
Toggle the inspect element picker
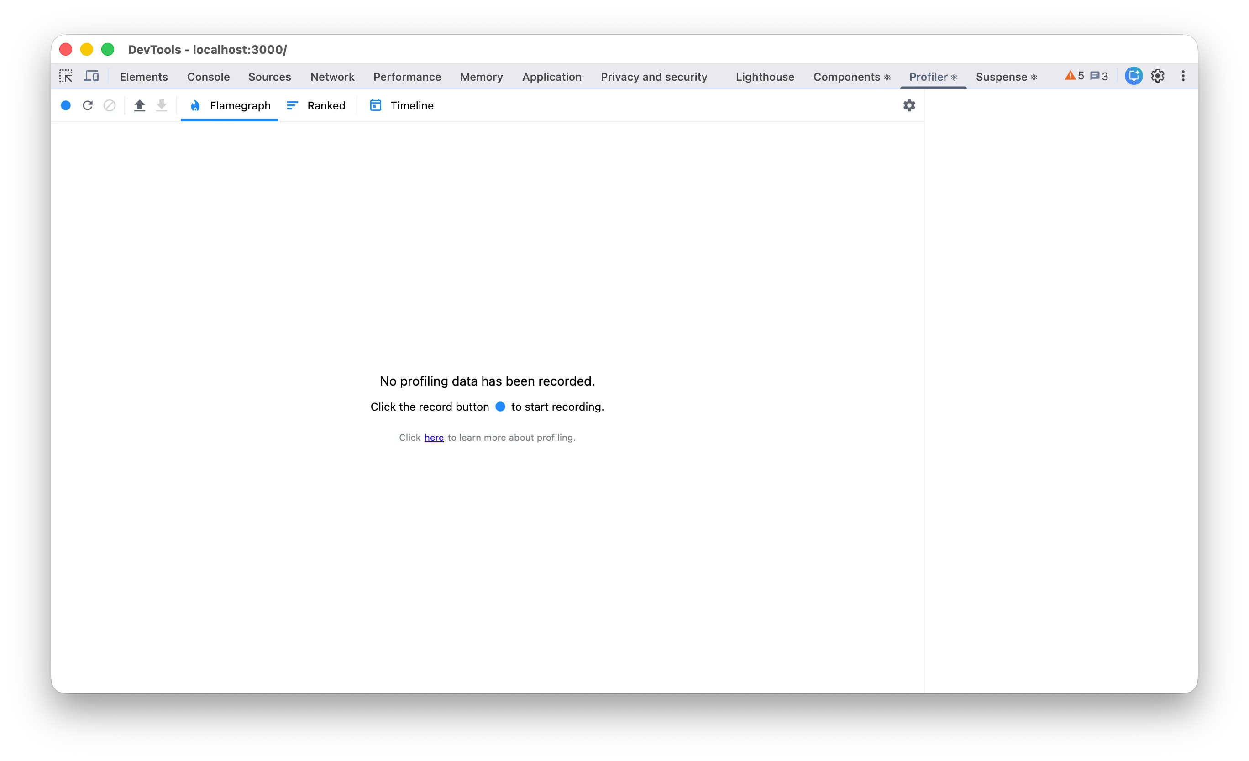[x=66, y=77]
